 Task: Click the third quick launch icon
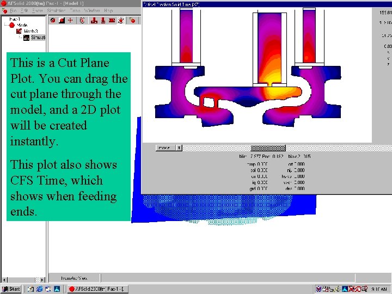[48, 289]
